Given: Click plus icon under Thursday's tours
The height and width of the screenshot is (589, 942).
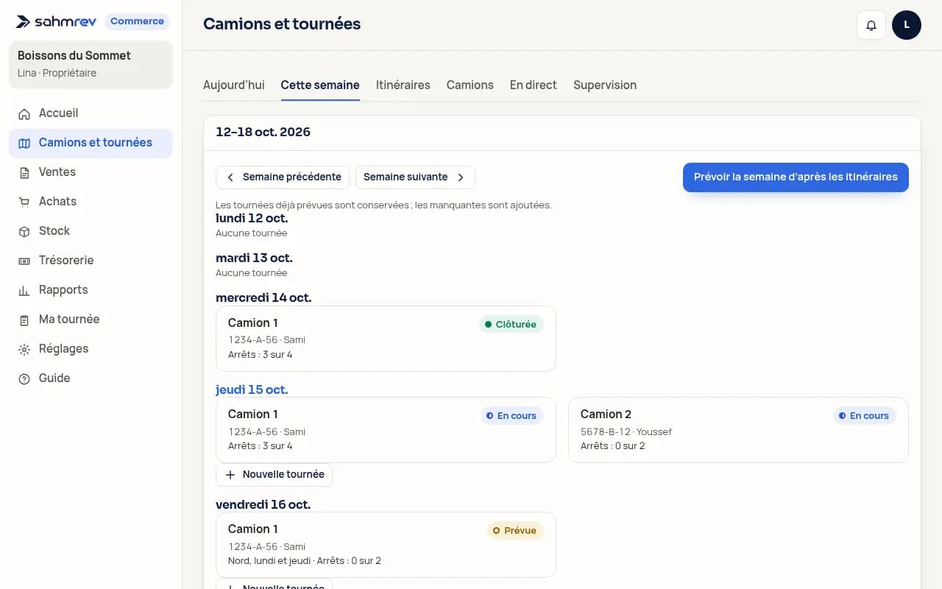Looking at the screenshot, I should tap(230, 475).
